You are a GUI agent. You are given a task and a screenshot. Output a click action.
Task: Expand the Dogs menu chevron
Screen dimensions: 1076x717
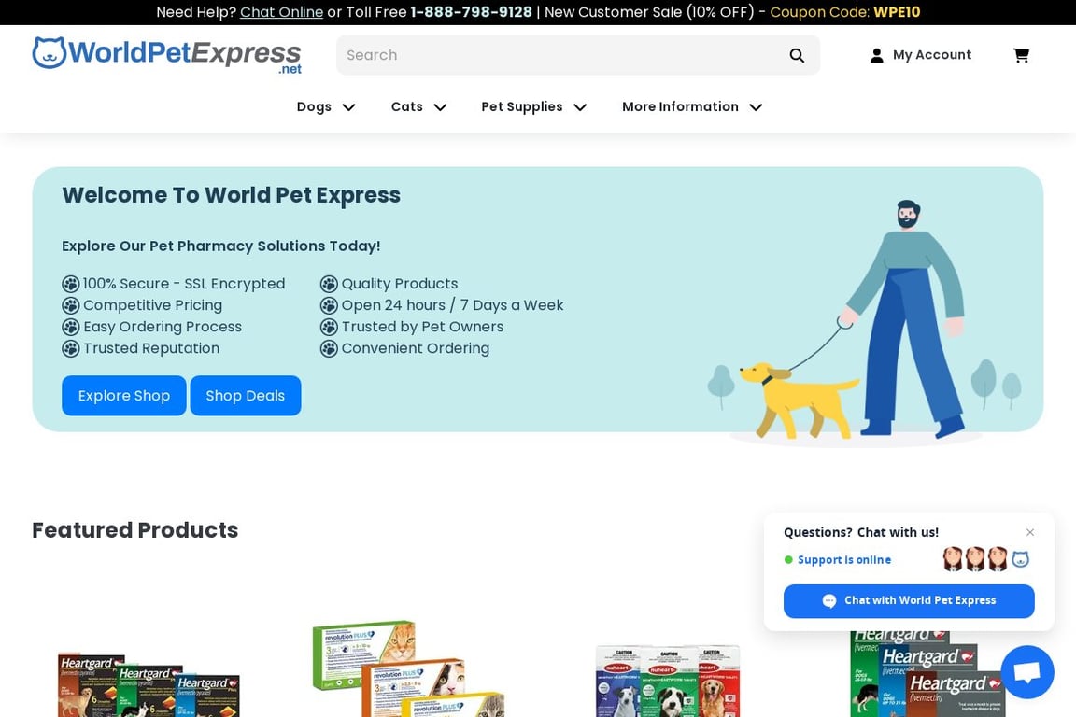point(348,107)
